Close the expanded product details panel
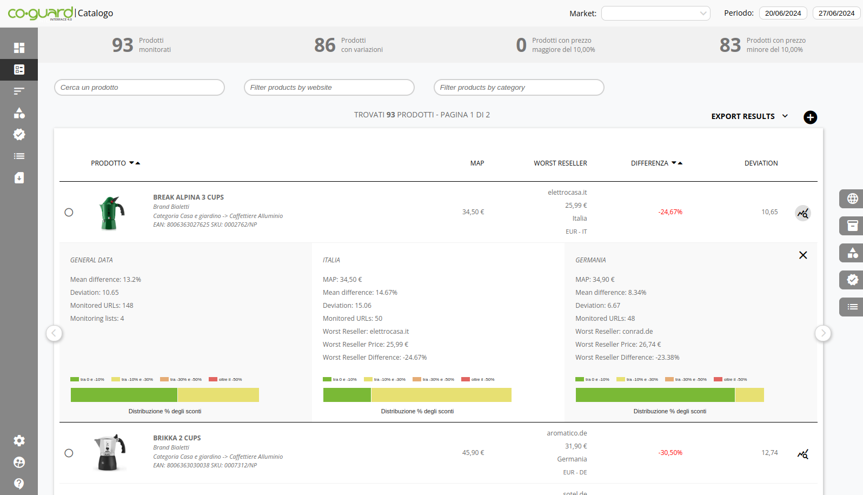The height and width of the screenshot is (495, 863). click(x=803, y=255)
